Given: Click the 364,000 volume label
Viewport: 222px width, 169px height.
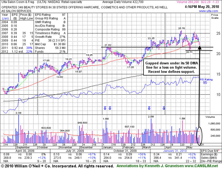Looking at the screenshot, I should pyautogui.click(x=65, y=131).
